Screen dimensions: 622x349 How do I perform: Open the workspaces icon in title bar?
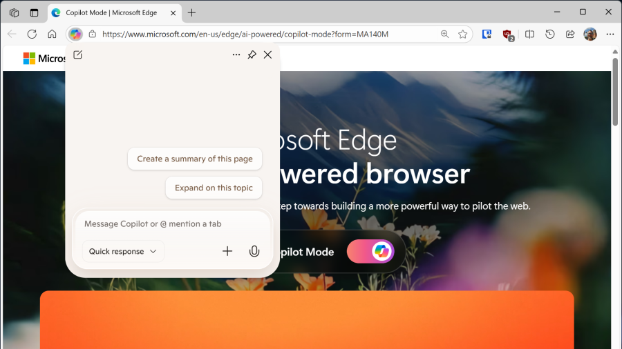[x=15, y=12]
